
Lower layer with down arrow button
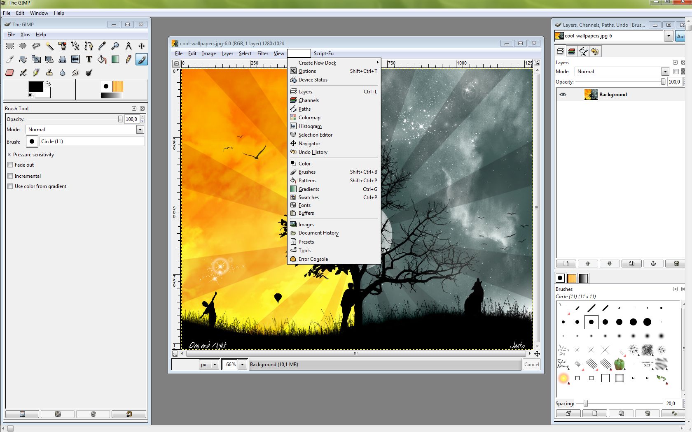610,264
